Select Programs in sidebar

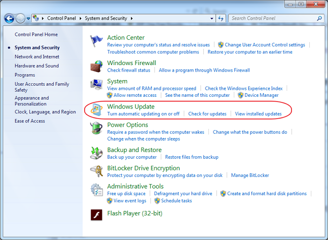point(25,75)
